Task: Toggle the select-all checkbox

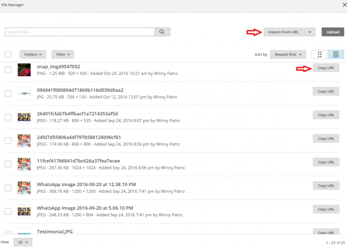Action: 8,55
